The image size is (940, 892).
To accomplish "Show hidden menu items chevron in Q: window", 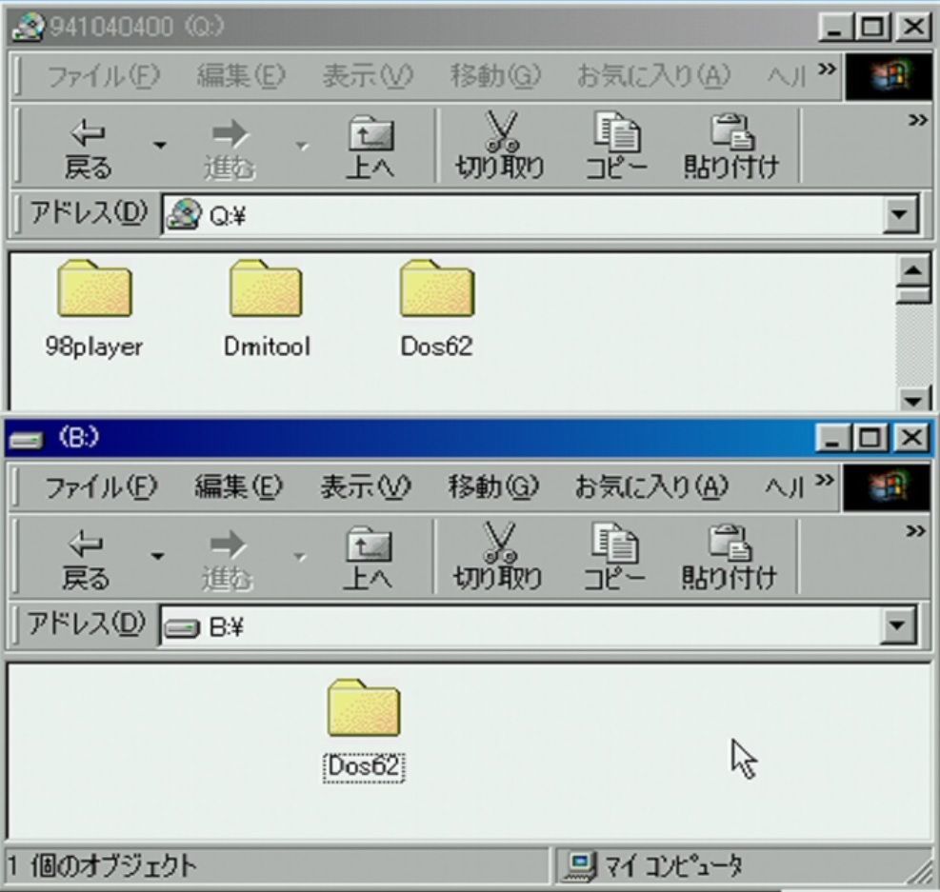I will 828,69.
